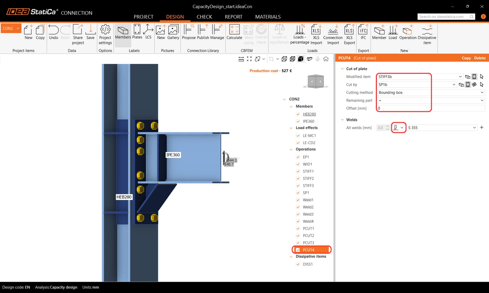
Task: Open the Cutting method dropdown
Action: pos(482,92)
